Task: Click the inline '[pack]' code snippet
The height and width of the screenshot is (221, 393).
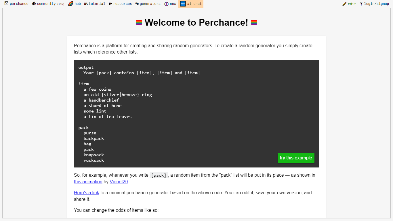Action: coord(159,175)
